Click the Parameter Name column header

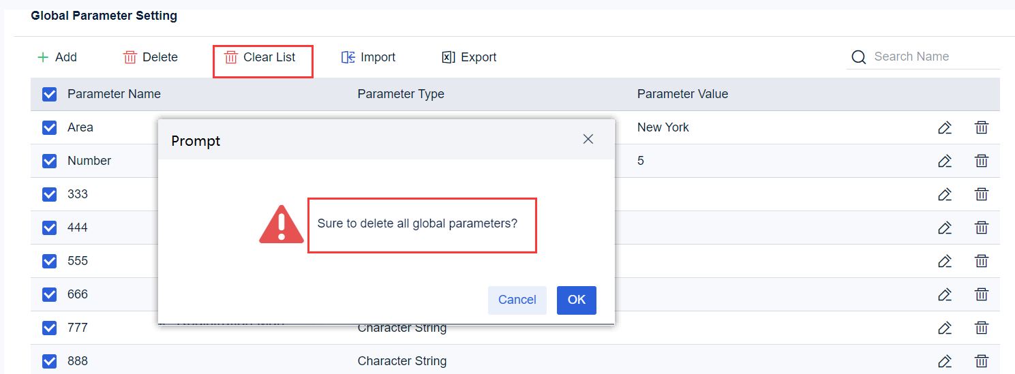coord(114,94)
